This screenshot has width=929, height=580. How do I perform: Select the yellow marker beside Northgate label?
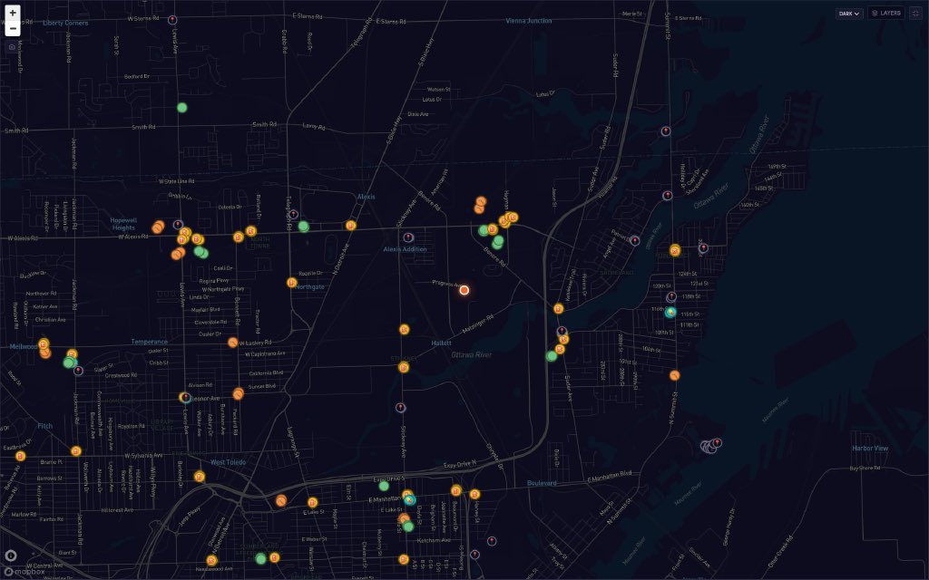click(291, 283)
